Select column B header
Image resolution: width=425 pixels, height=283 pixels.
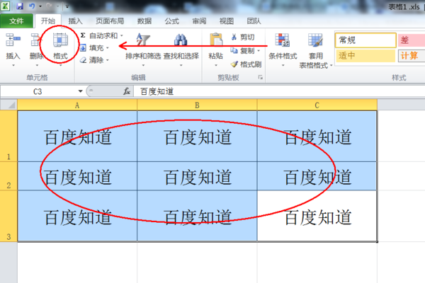pos(197,105)
